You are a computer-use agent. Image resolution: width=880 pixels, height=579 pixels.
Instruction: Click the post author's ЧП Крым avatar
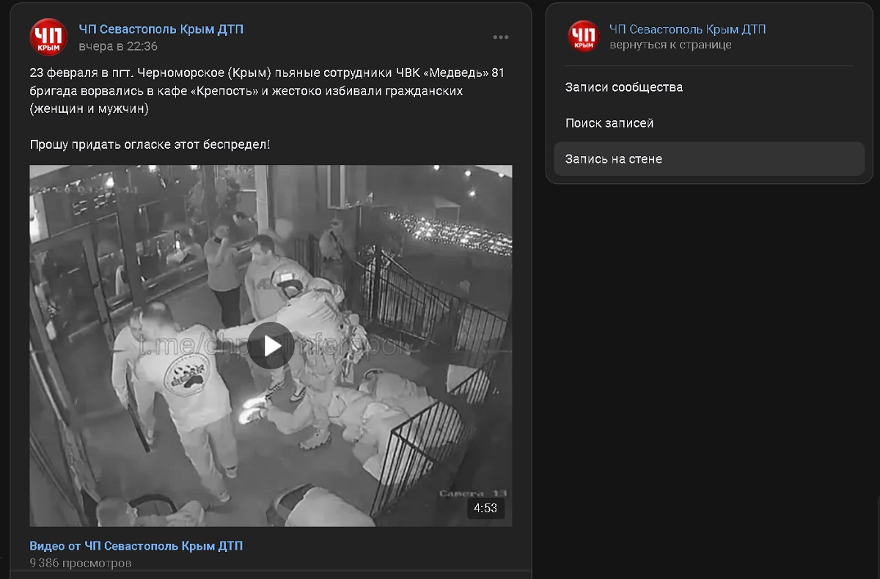[48, 37]
